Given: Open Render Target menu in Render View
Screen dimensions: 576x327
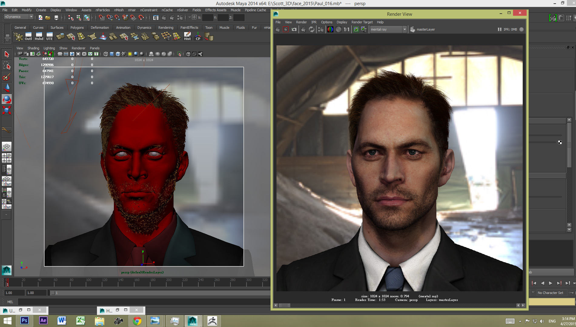Looking at the screenshot, I should pyautogui.click(x=362, y=22).
